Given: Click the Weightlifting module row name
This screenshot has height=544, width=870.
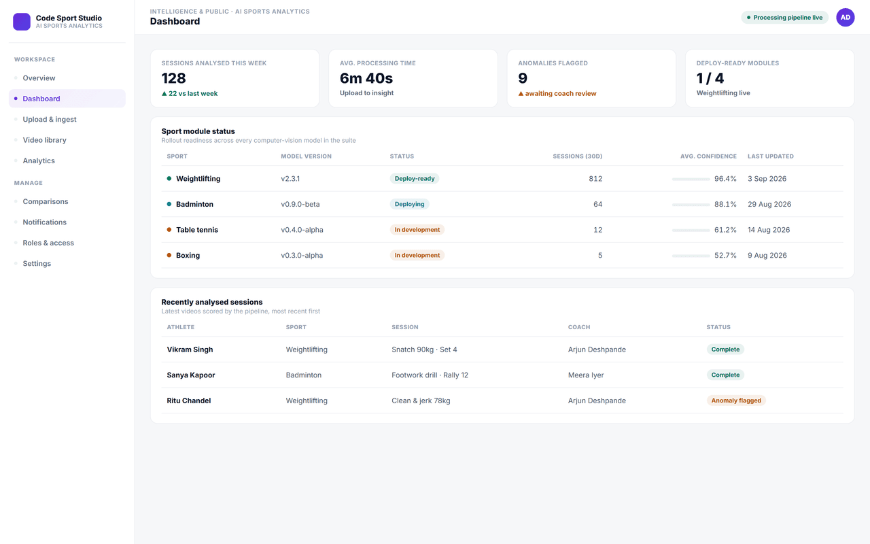Looking at the screenshot, I should (198, 179).
